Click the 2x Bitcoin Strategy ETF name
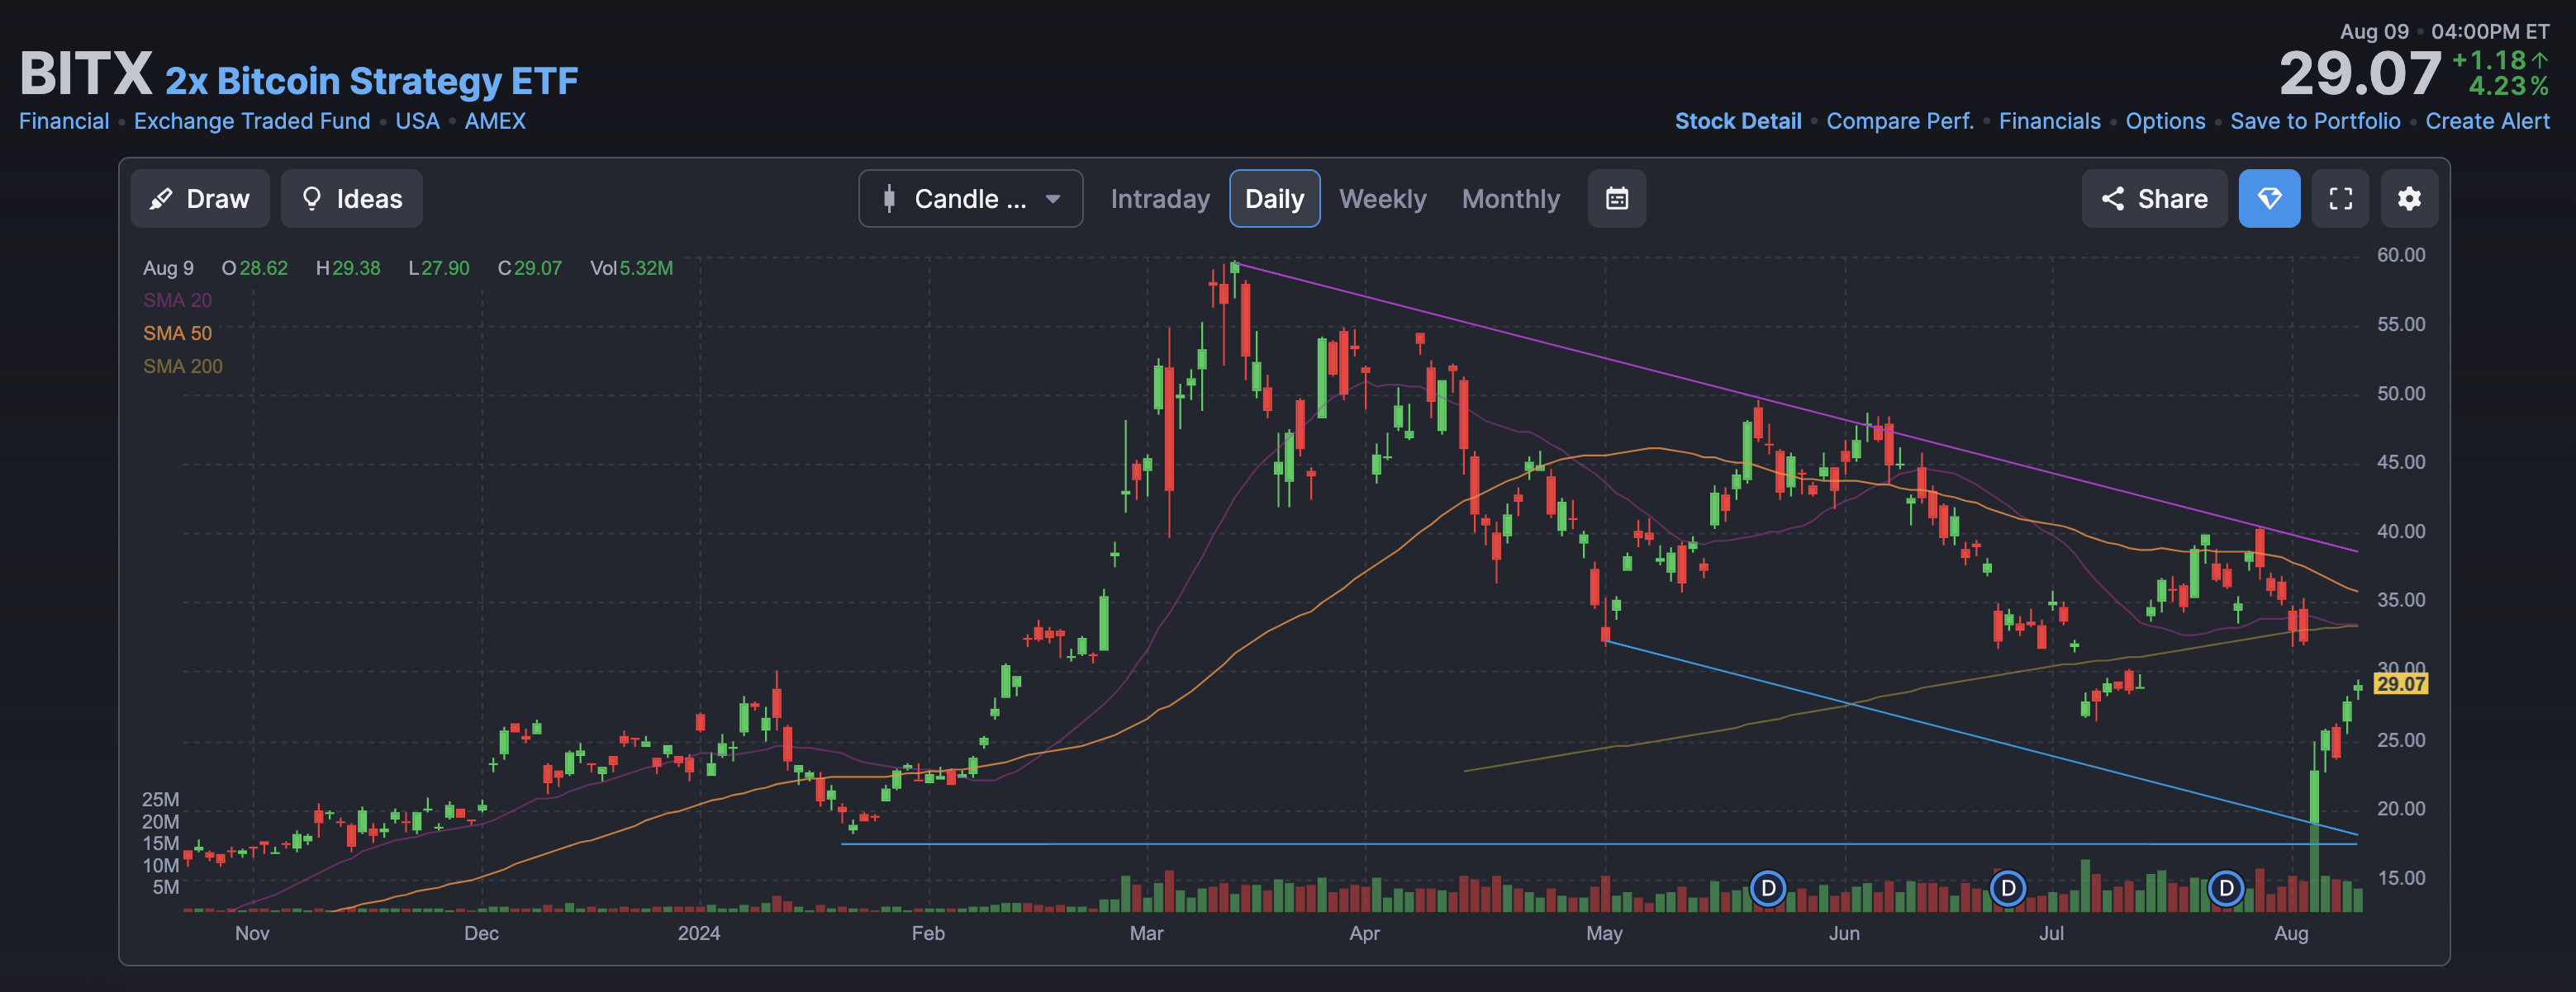The image size is (2576, 992). pyautogui.click(x=371, y=80)
